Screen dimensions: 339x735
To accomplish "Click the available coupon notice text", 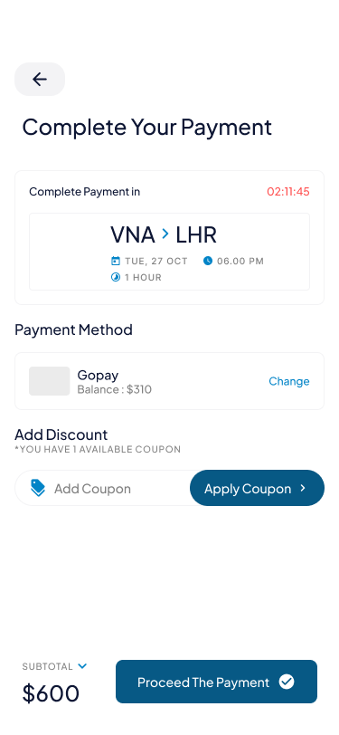I will click(x=98, y=449).
